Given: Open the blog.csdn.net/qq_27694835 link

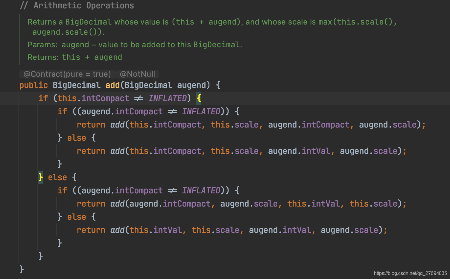Looking at the screenshot, I should pos(409,273).
